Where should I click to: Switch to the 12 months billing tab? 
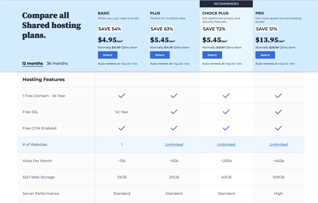[32, 63]
